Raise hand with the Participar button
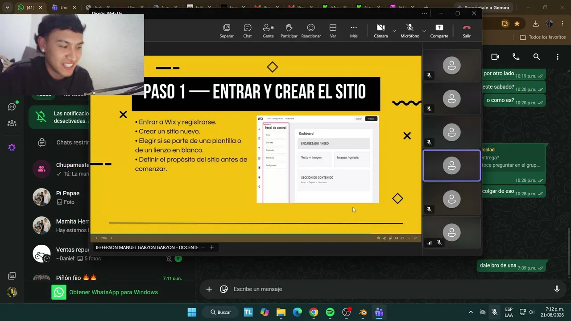 click(x=289, y=31)
